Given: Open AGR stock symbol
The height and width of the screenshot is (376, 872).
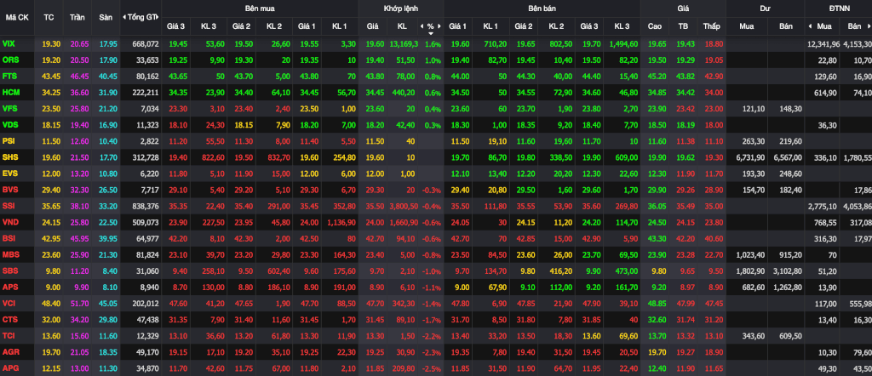Looking at the screenshot, I should click(10, 352).
